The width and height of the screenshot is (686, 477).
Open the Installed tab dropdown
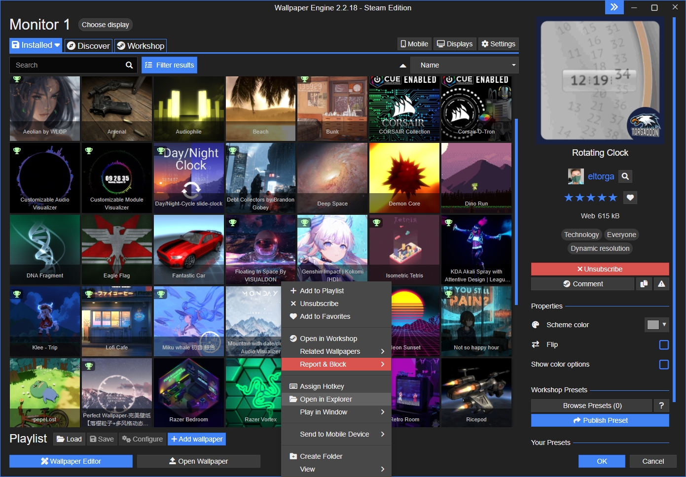coord(36,45)
